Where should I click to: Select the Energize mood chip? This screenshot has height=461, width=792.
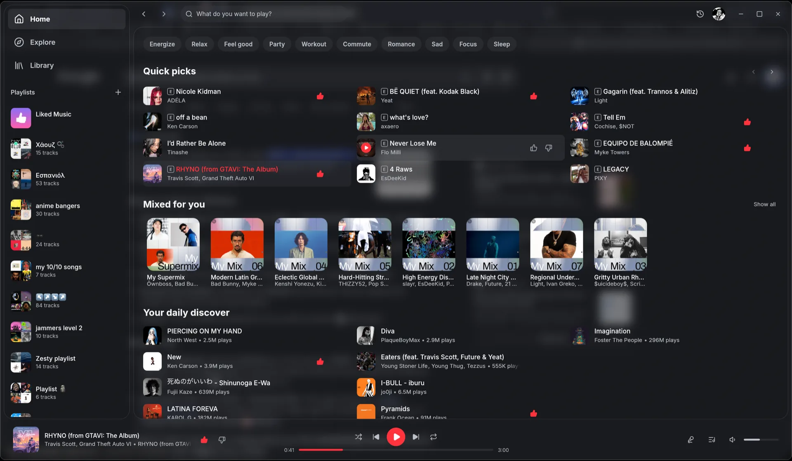pos(162,44)
